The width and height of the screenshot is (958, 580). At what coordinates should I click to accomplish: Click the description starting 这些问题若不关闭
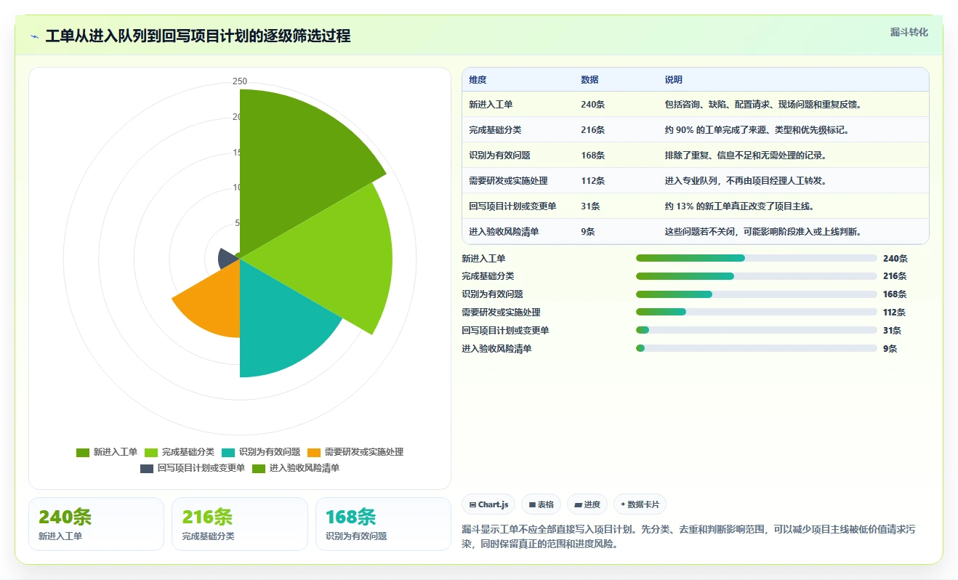(x=763, y=232)
